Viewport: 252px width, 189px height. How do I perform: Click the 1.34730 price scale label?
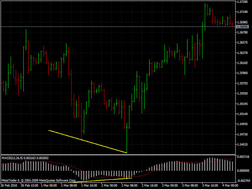coord(242,134)
